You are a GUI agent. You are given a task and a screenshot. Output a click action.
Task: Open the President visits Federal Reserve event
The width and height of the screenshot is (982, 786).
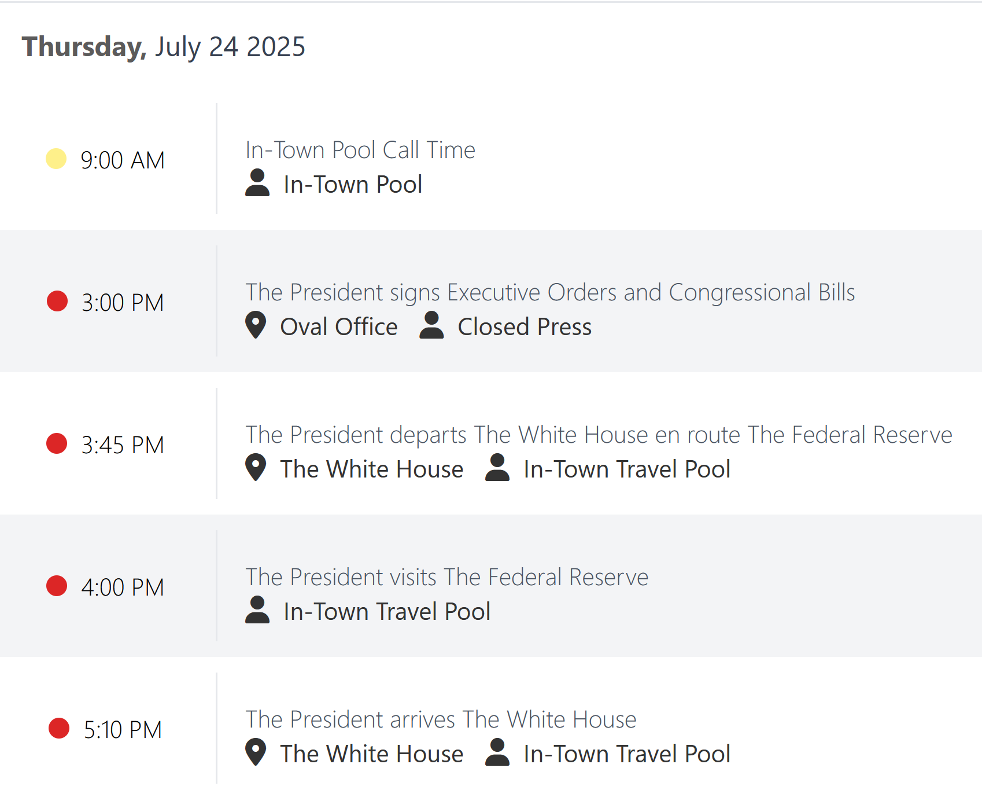tap(447, 577)
